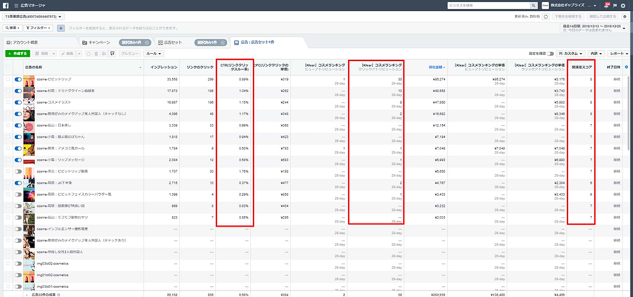Select the 広告：広告セット1件 tab
This screenshot has height=297, width=633.
point(258,42)
